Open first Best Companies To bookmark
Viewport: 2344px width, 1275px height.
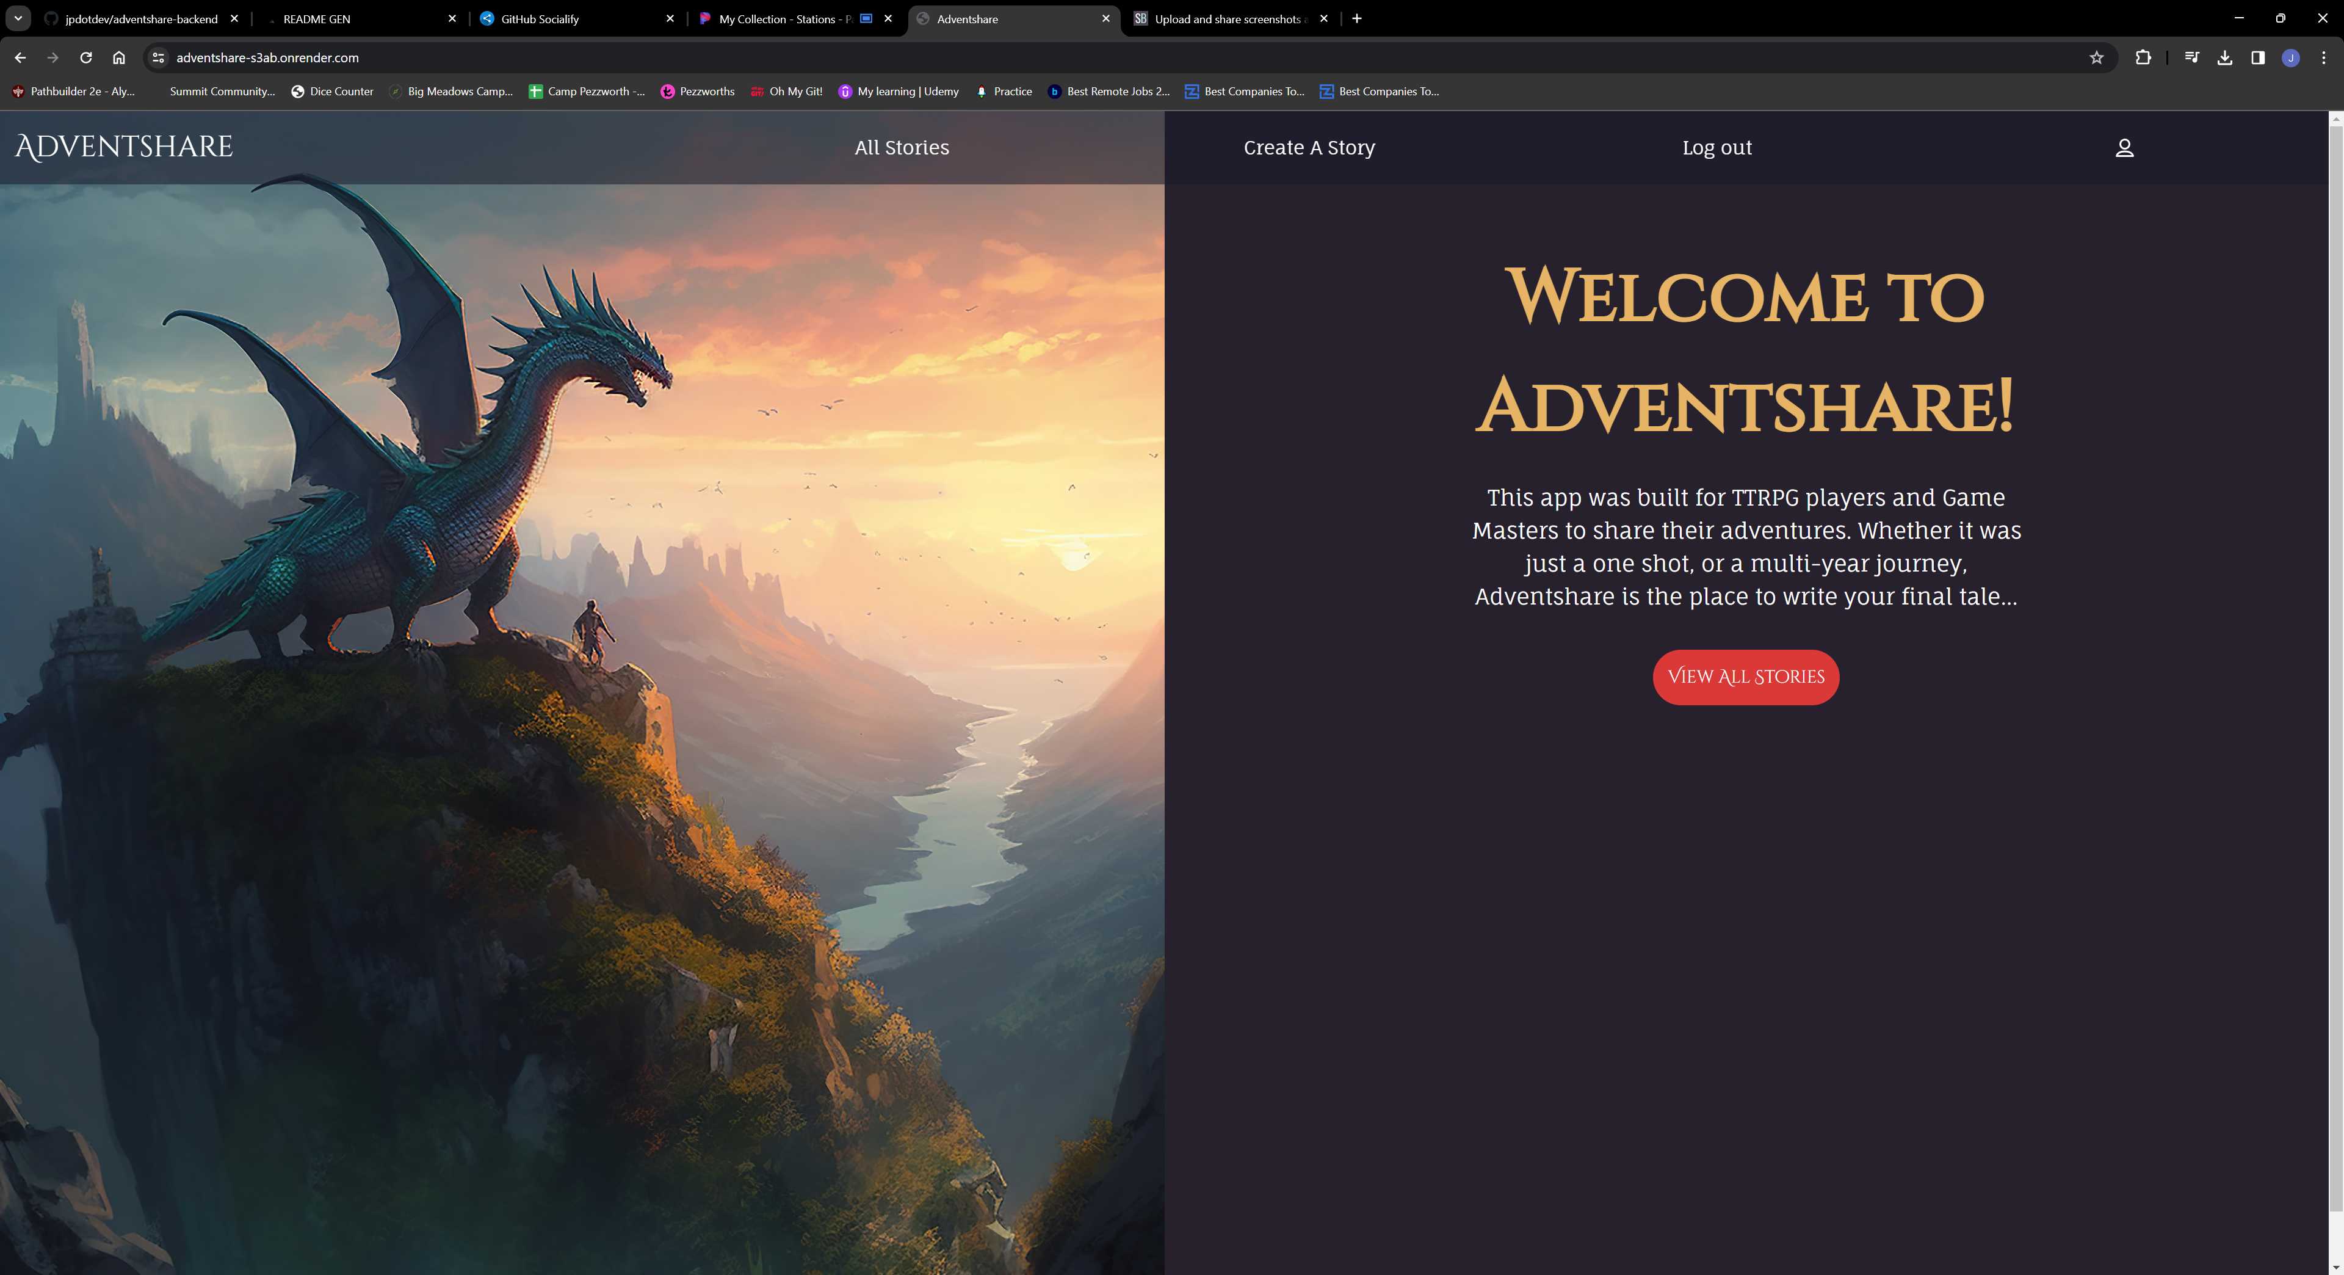pos(1245,91)
